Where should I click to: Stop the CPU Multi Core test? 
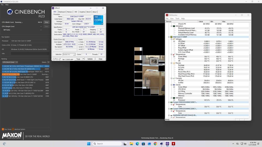pyautogui.click(x=46, y=22)
